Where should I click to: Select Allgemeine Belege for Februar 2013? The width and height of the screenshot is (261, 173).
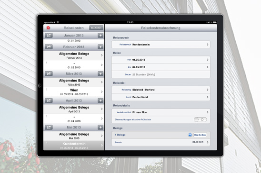point(74,55)
